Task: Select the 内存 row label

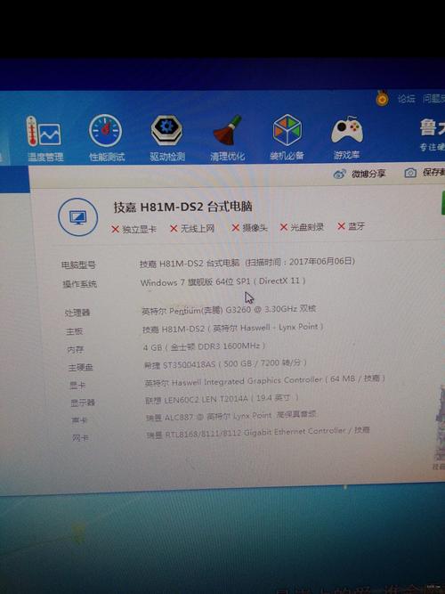Action: [x=76, y=349]
